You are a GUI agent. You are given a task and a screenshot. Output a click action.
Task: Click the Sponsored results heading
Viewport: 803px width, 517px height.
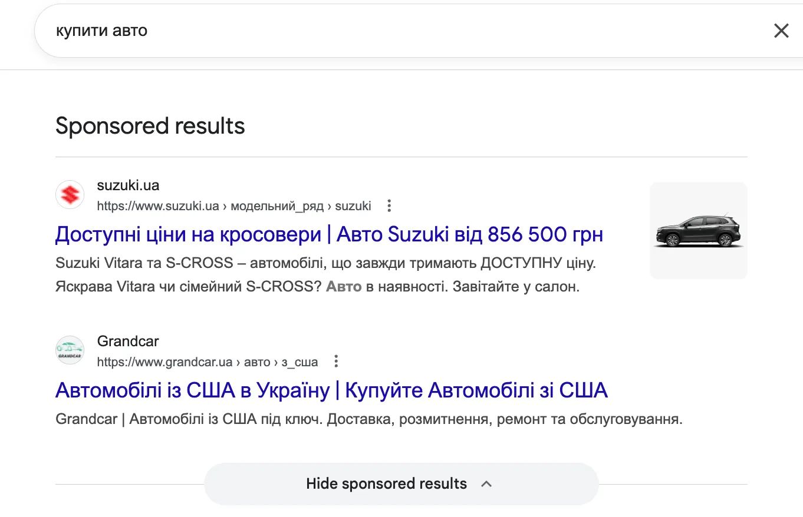(149, 125)
